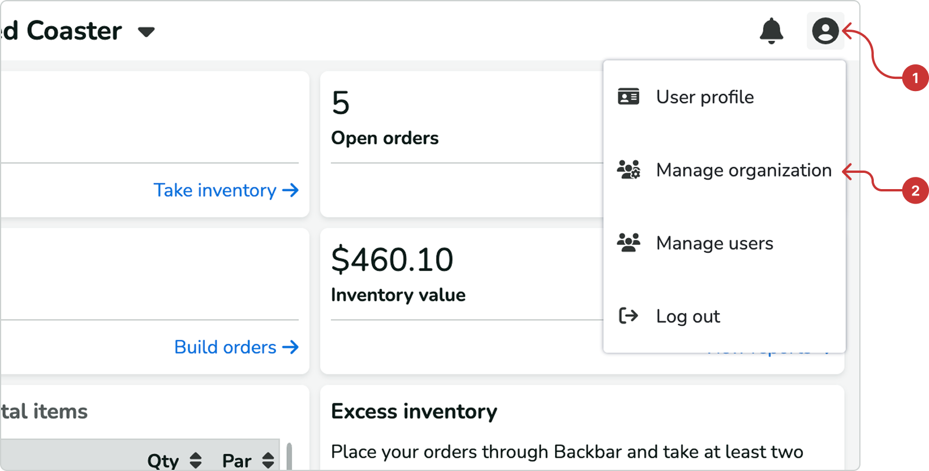Click the $460.10 inventory value amount
Image resolution: width=929 pixels, height=471 pixels.
[x=392, y=260]
